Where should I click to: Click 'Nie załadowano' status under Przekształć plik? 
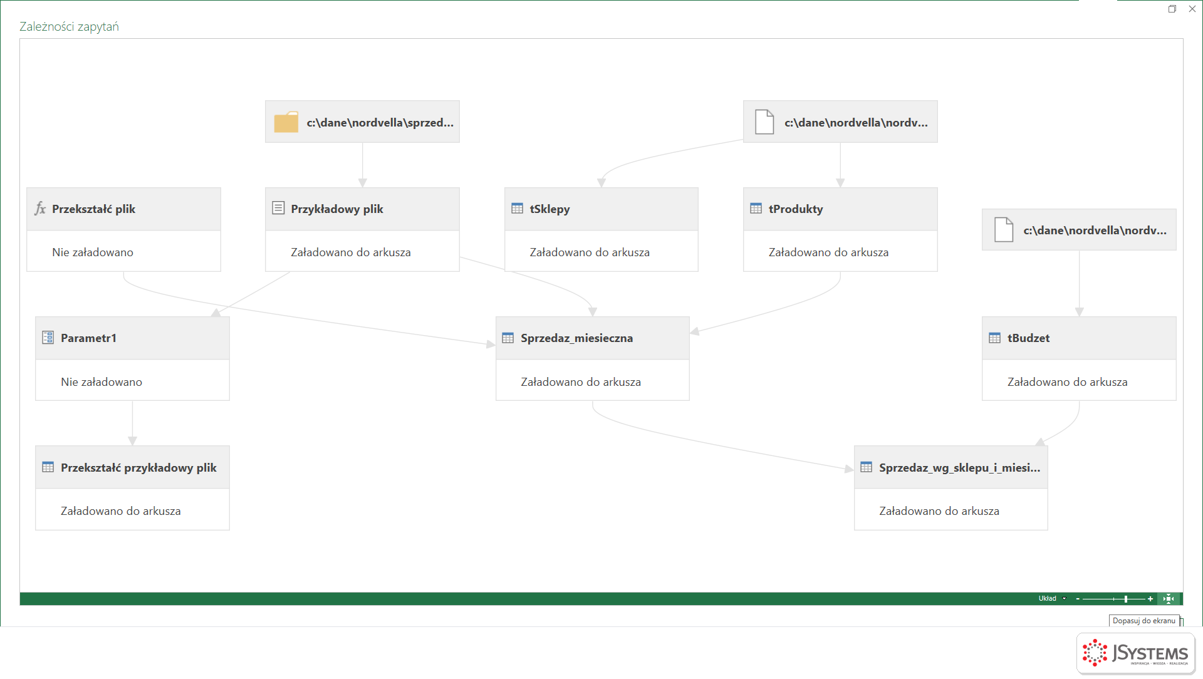(93, 252)
